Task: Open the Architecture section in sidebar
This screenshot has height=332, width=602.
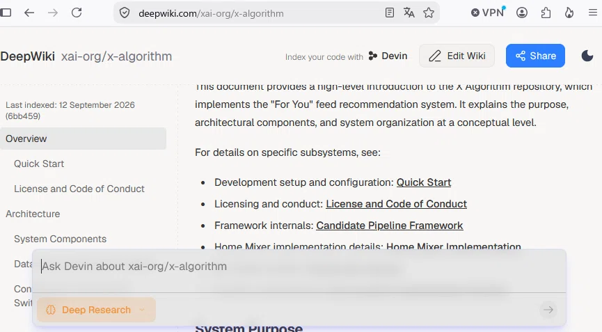Action: click(33, 214)
